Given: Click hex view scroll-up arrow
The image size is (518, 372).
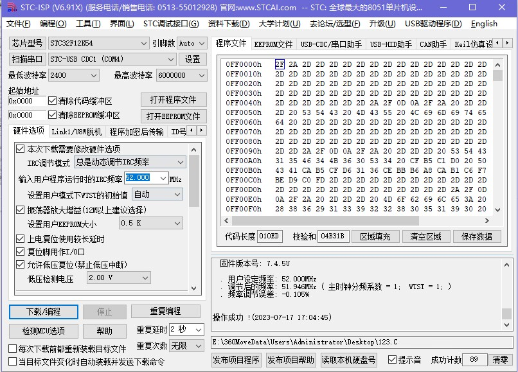Looking at the screenshot, I should click(498, 65).
